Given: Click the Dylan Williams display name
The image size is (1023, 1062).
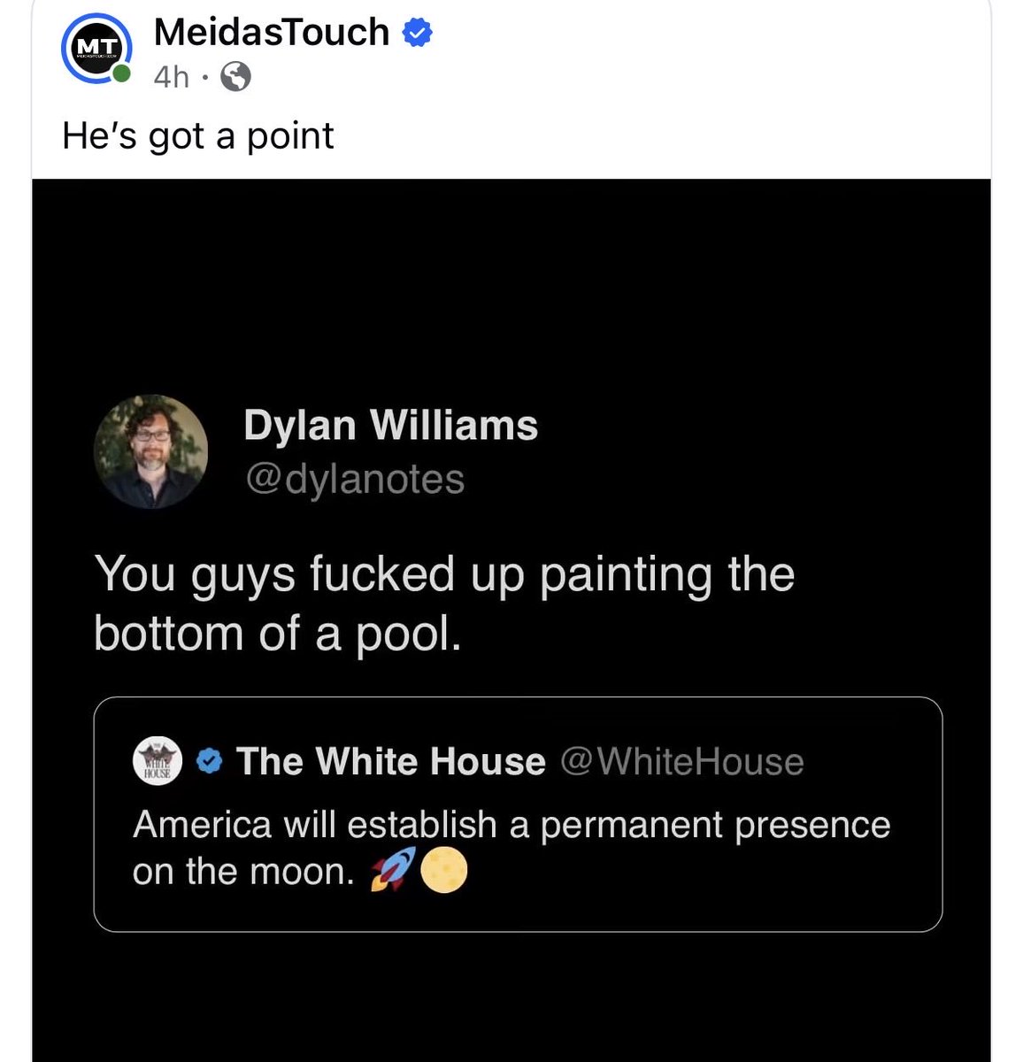Looking at the screenshot, I should [x=390, y=425].
